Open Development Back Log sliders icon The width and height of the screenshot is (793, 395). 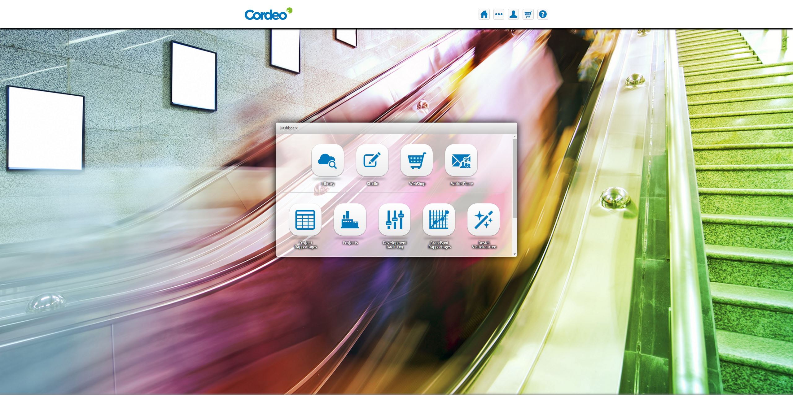coord(395,219)
